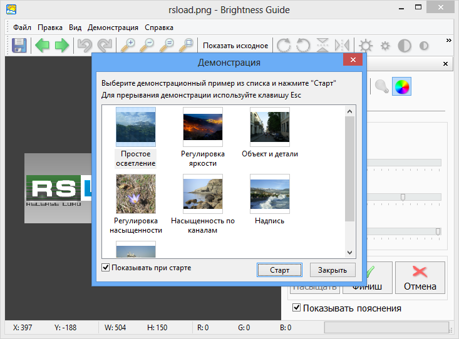Click the W: 504 status bar value
The image size is (459, 339).
click(x=115, y=328)
